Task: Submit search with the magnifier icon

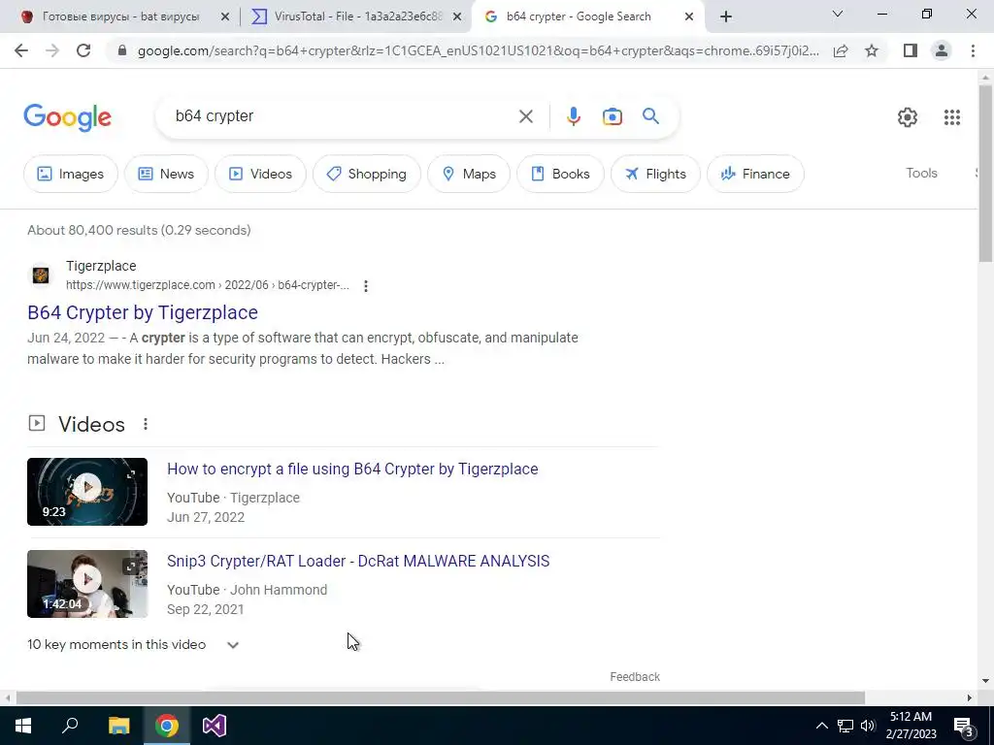Action: 650,116
